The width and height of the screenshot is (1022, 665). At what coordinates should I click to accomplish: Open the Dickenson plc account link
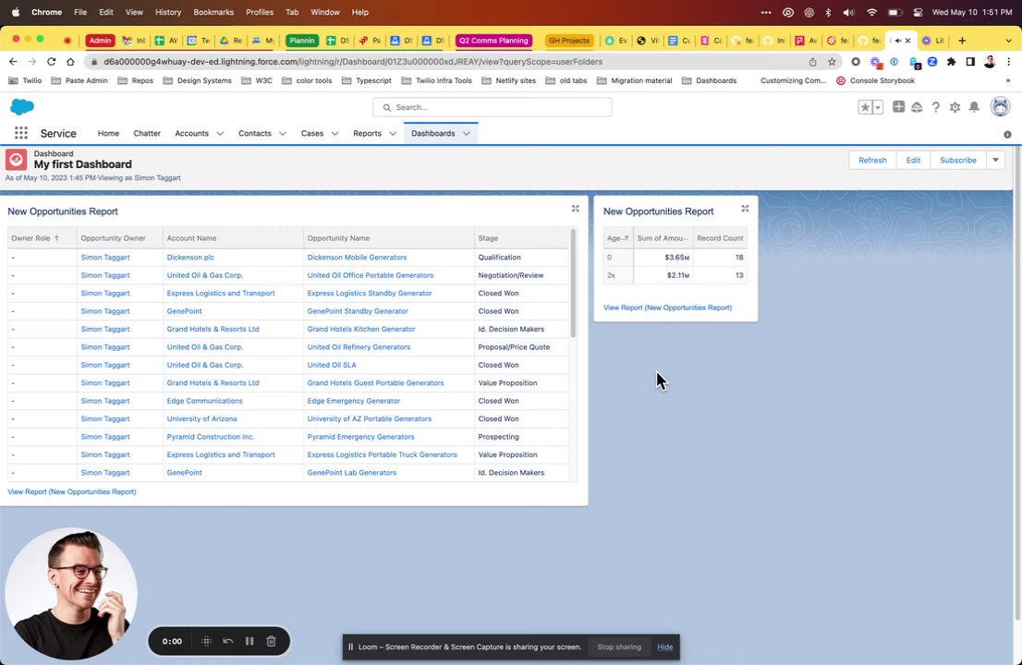pos(190,258)
